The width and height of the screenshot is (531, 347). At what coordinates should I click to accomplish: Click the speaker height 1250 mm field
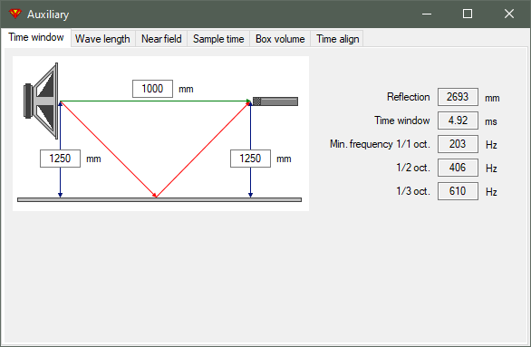tap(61, 159)
